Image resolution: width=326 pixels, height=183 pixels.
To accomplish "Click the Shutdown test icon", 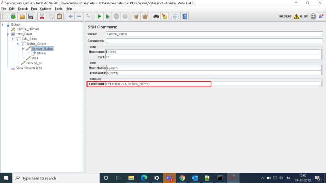I will click(125, 16).
